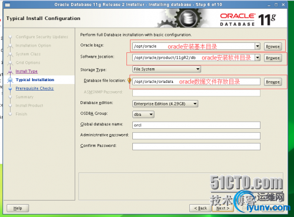Click the System Class step
This screenshot has height=217, width=294.
[x=28, y=54]
